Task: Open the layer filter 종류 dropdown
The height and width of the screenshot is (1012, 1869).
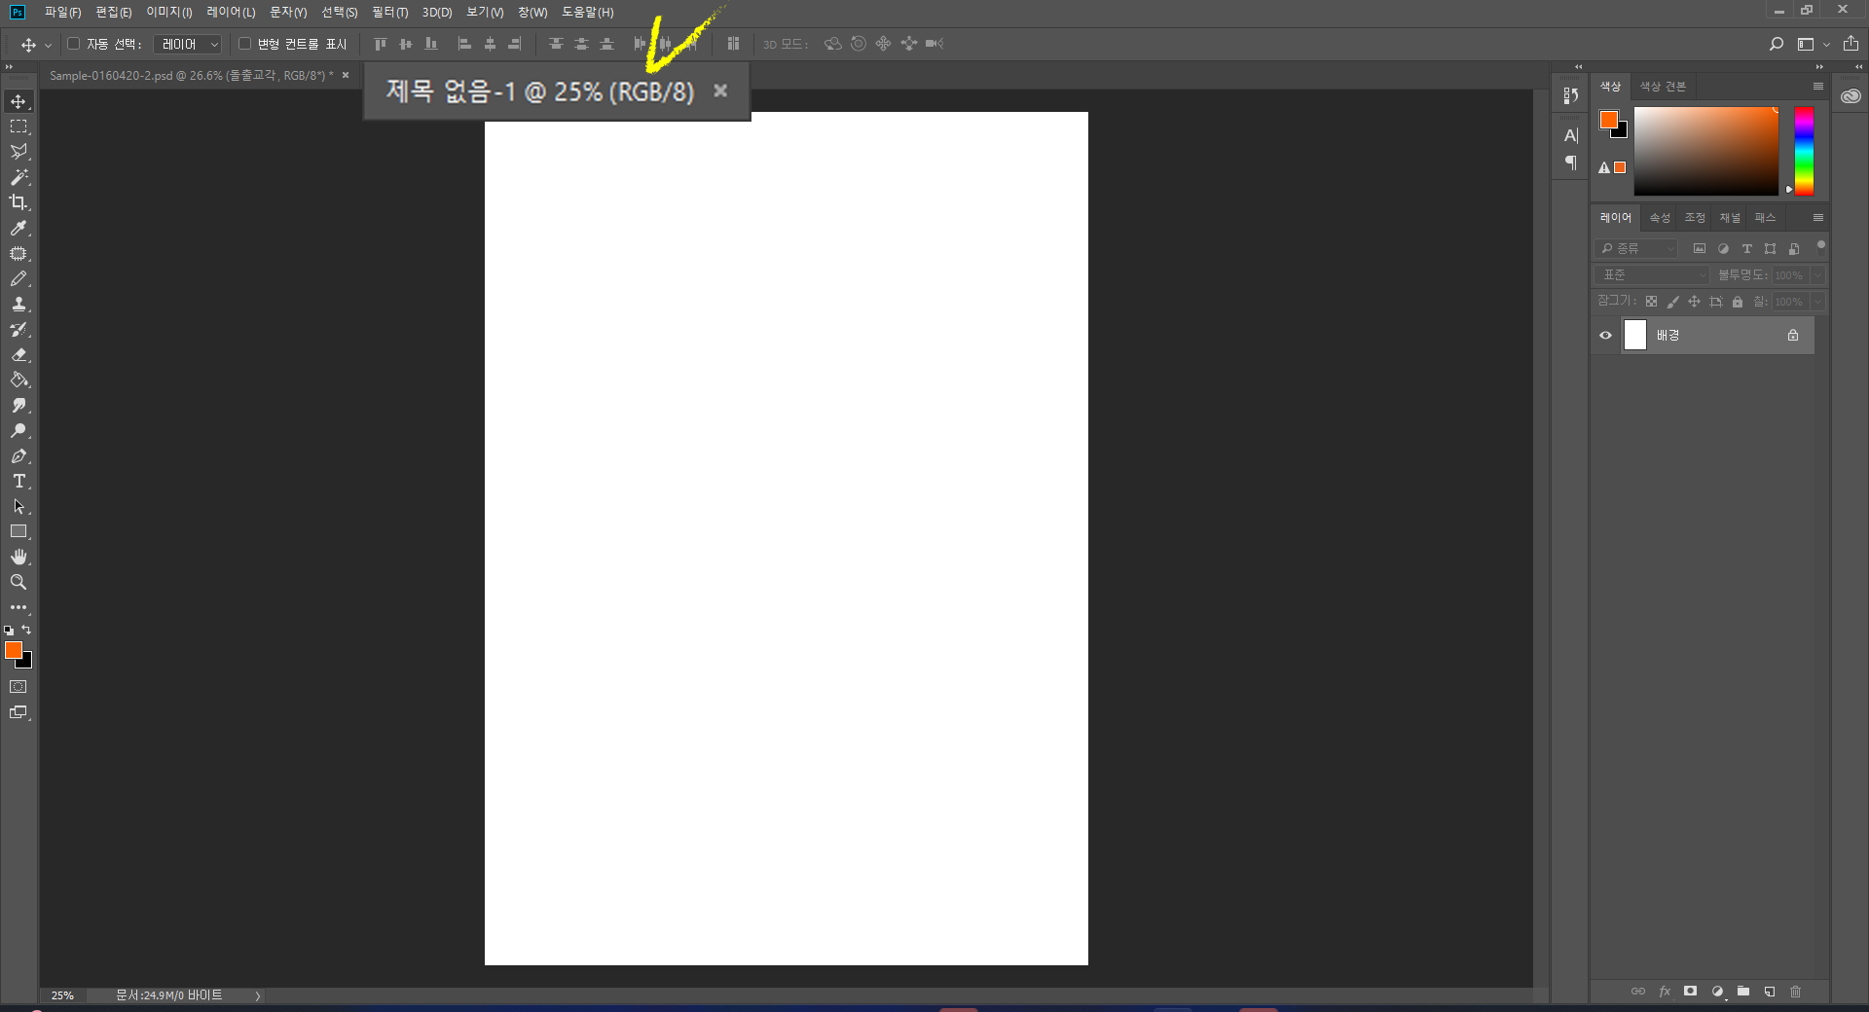Action: pyautogui.click(x=1637, y=249)
